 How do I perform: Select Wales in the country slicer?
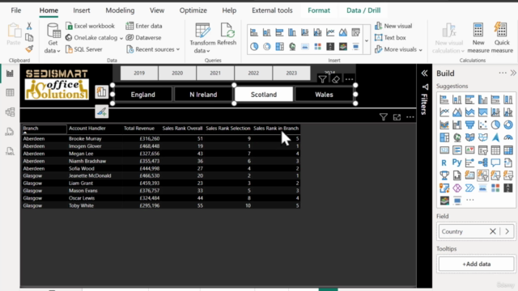pos(324,95)
